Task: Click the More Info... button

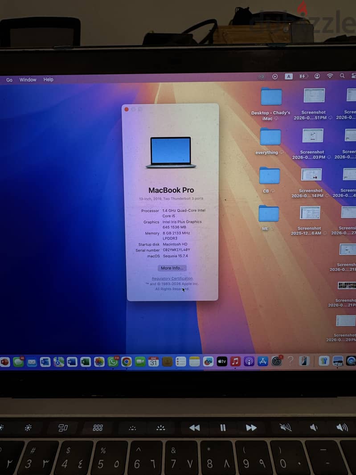Action: [x=172, y=268]
